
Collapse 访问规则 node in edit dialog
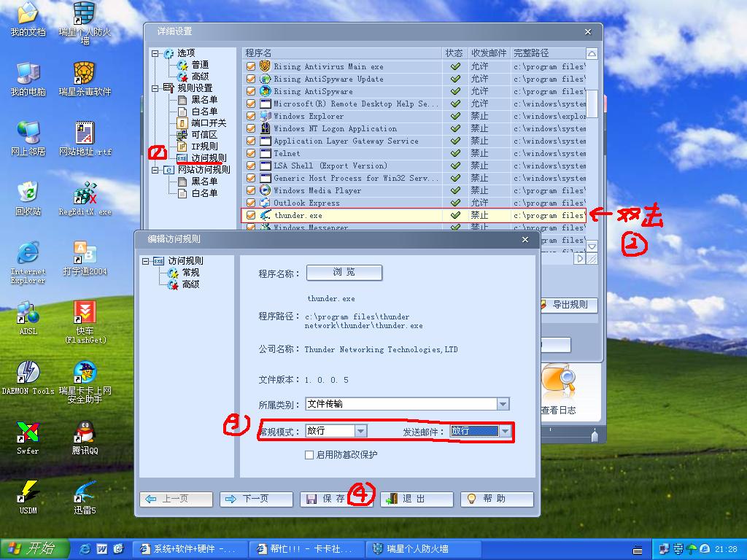click(145, 261)
